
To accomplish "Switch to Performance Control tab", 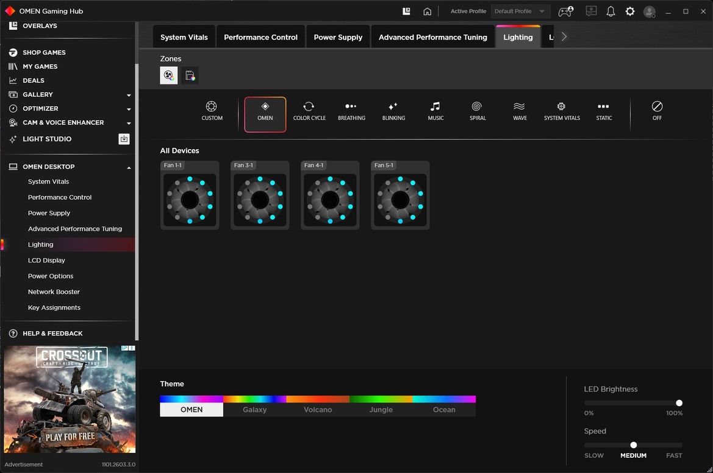I will pos(260,37).
